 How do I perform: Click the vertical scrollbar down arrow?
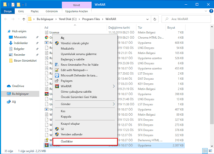coord(212,146)
